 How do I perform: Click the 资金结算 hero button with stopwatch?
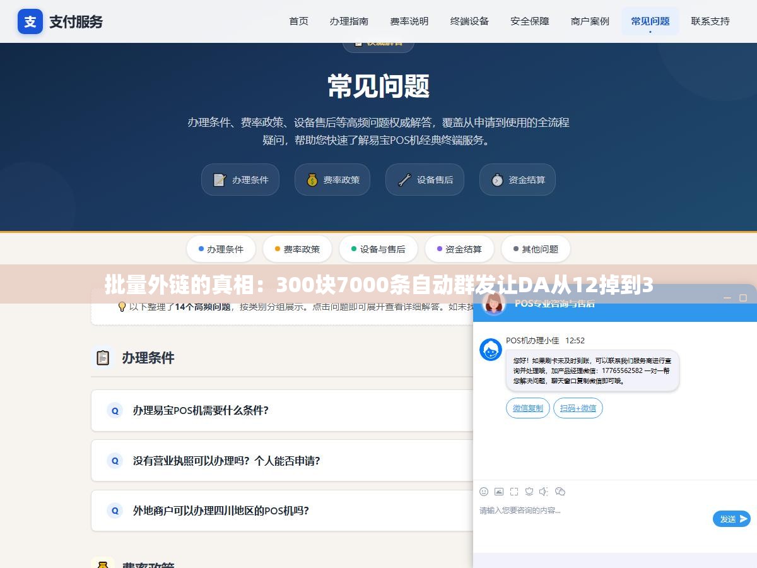pos(517,180)
